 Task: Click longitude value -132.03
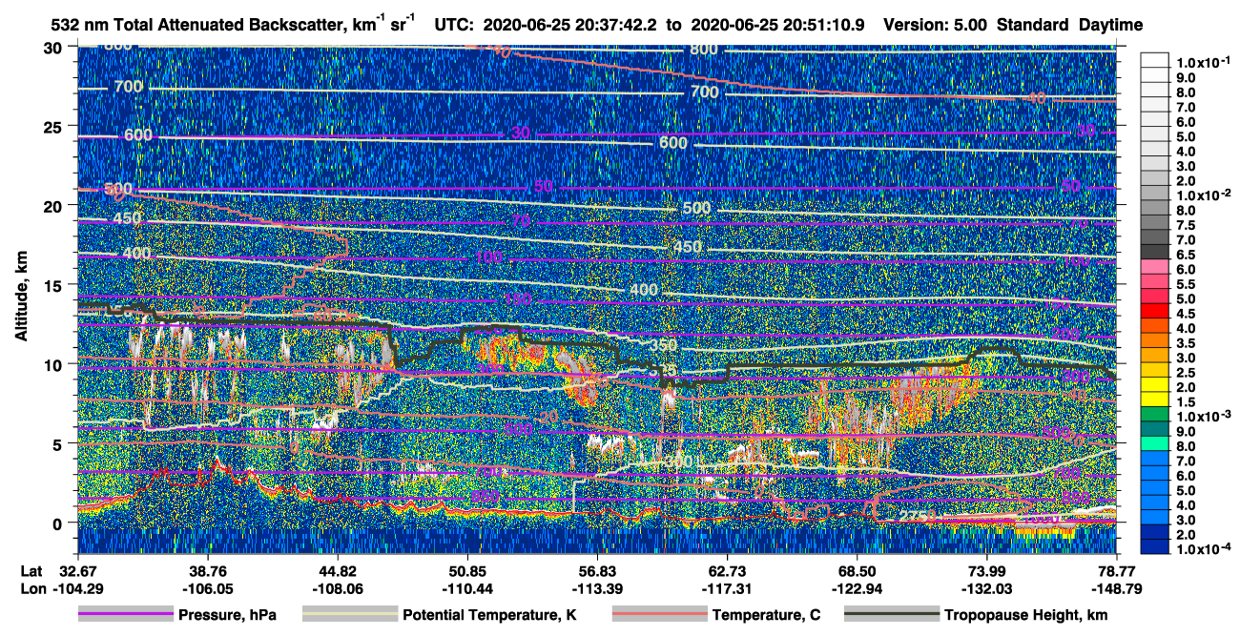[986, 588]
